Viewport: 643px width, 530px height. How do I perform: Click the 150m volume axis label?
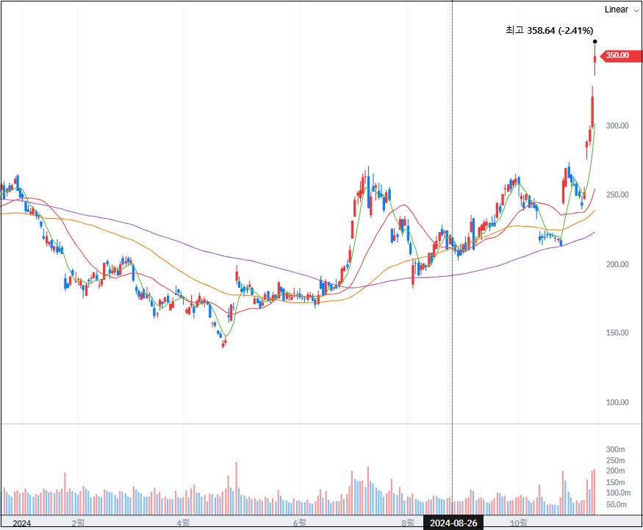click(x=616, y=482)
